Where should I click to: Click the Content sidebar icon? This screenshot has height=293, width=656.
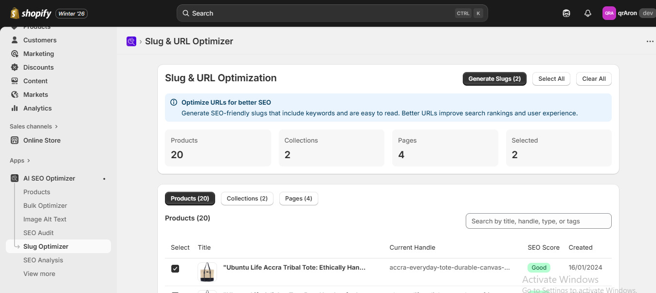pos(15,81)
